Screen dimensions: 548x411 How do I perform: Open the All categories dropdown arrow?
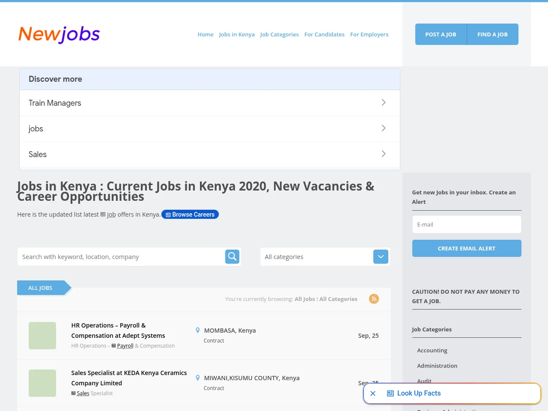tap(381, 256)
